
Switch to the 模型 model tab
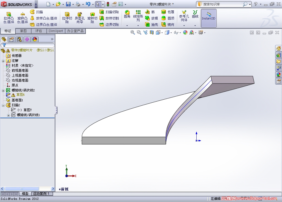coord(25,194)
